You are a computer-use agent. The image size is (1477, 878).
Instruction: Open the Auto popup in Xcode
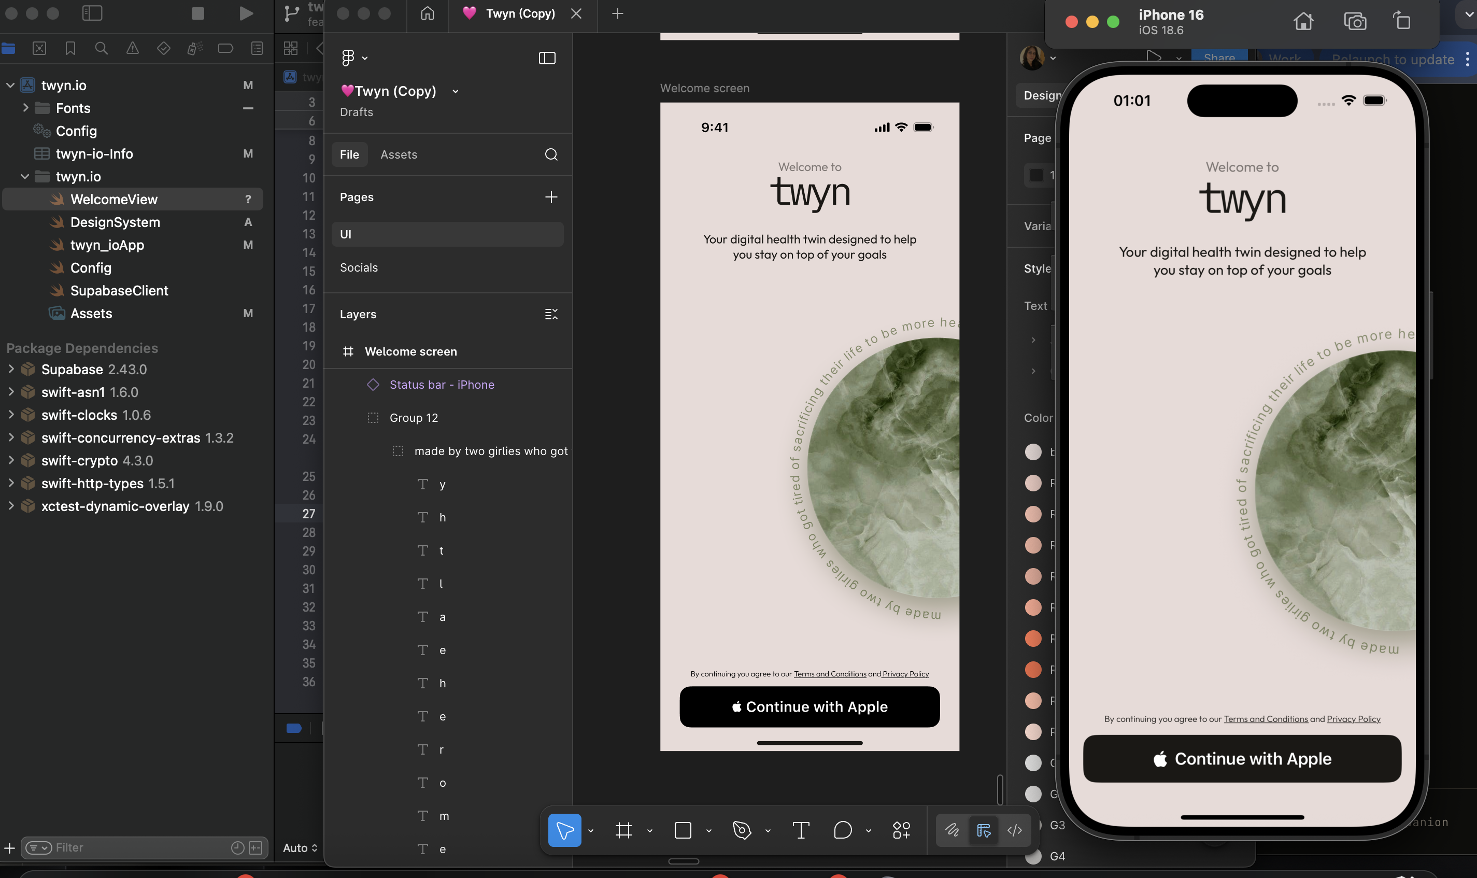click(x=301, y=848)
